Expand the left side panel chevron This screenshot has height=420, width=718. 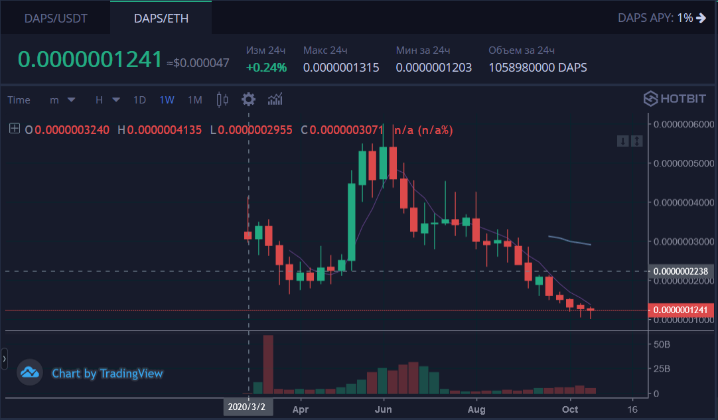click(4, 359)
